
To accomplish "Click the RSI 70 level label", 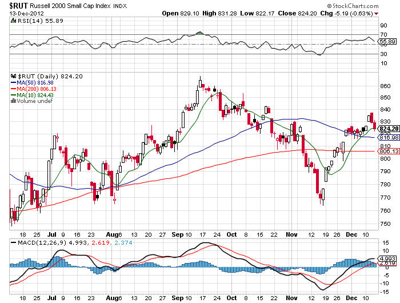I will 383,34.
